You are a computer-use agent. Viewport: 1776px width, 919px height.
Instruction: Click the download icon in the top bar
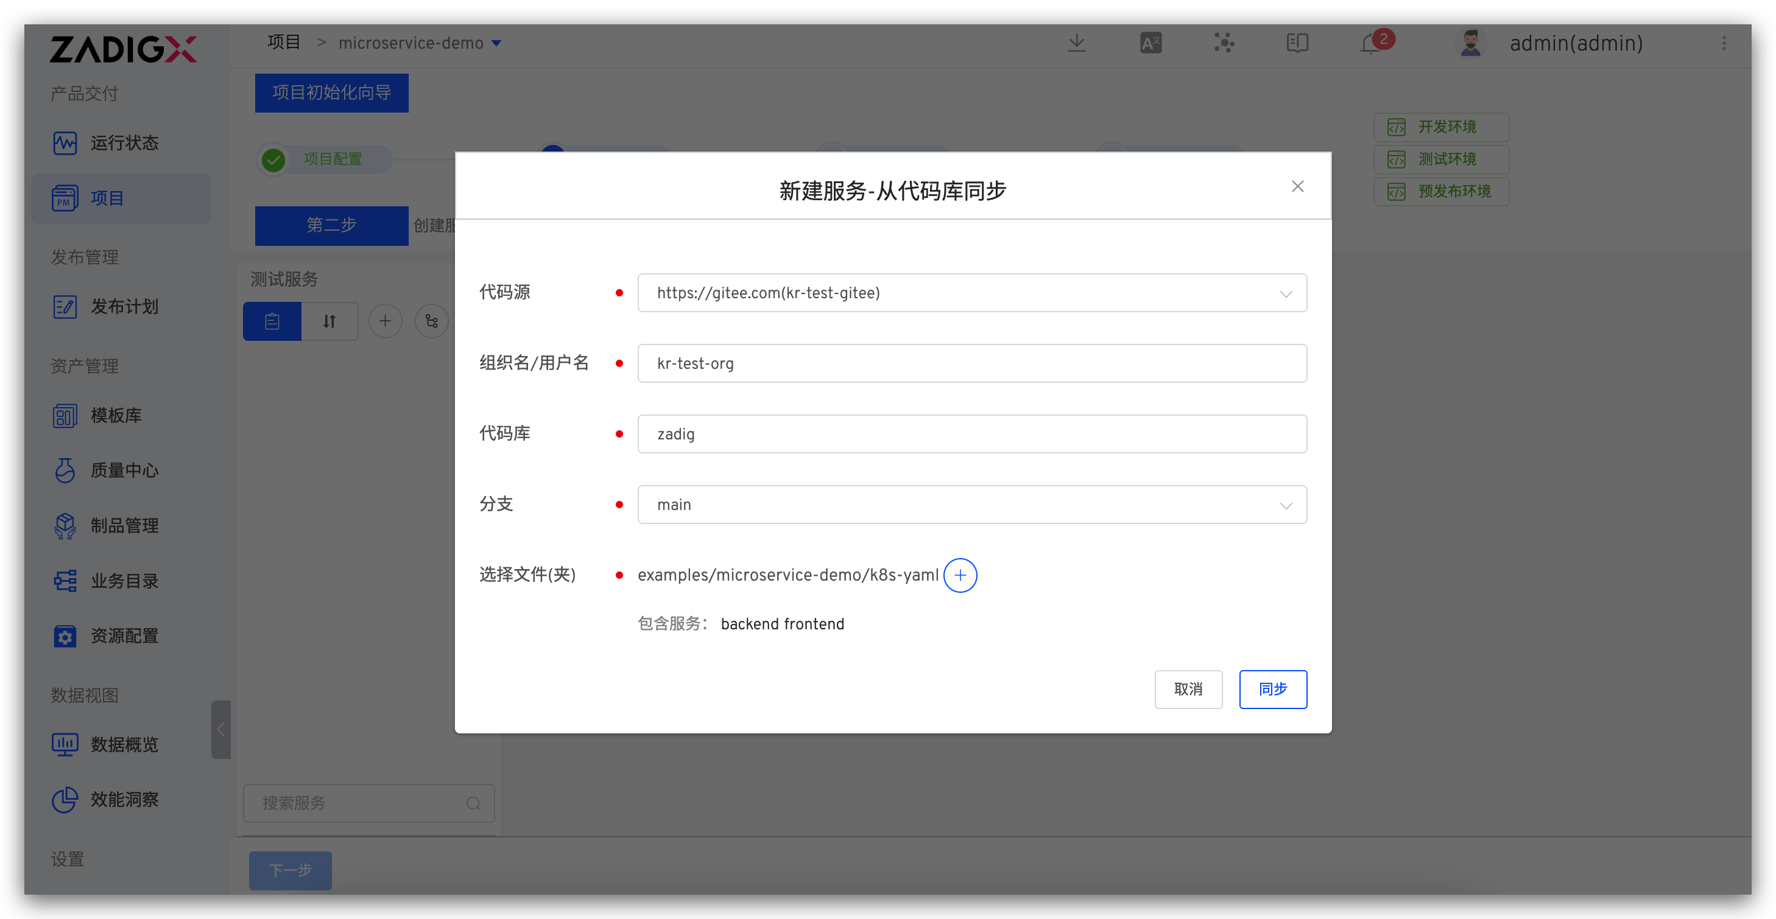click(1077, 43)
